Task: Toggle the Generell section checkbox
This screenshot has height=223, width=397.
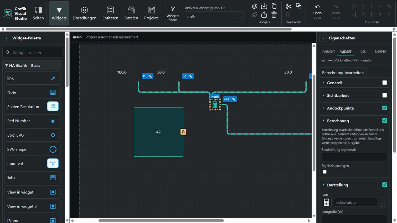Action: tap(385, 83)
